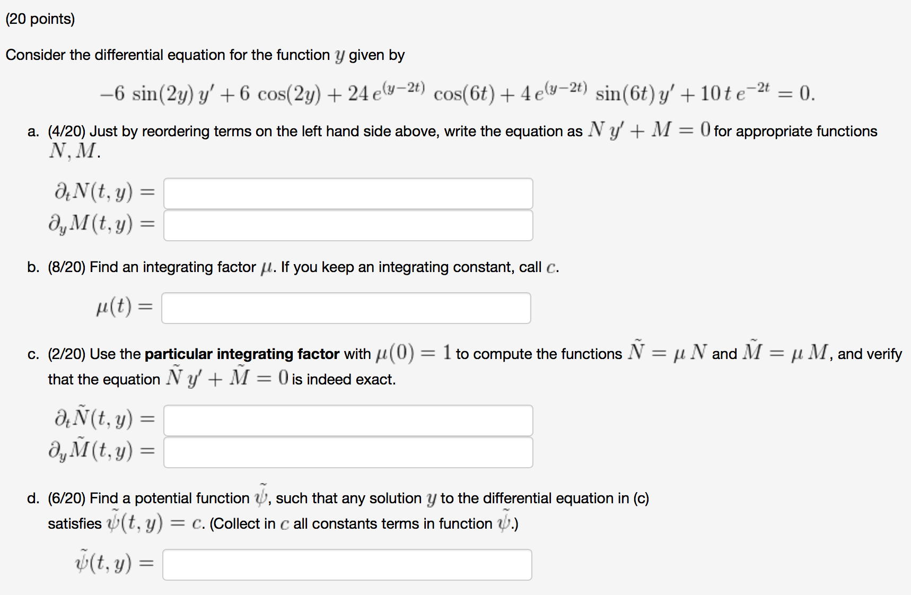Click the bolded particular integrating factor text
Screen dimensions: 911x595
pyautogui.click(x=241, y=353)
